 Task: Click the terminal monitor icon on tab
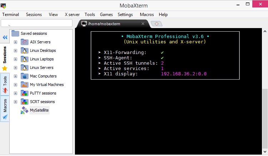(x=84, y=24)
